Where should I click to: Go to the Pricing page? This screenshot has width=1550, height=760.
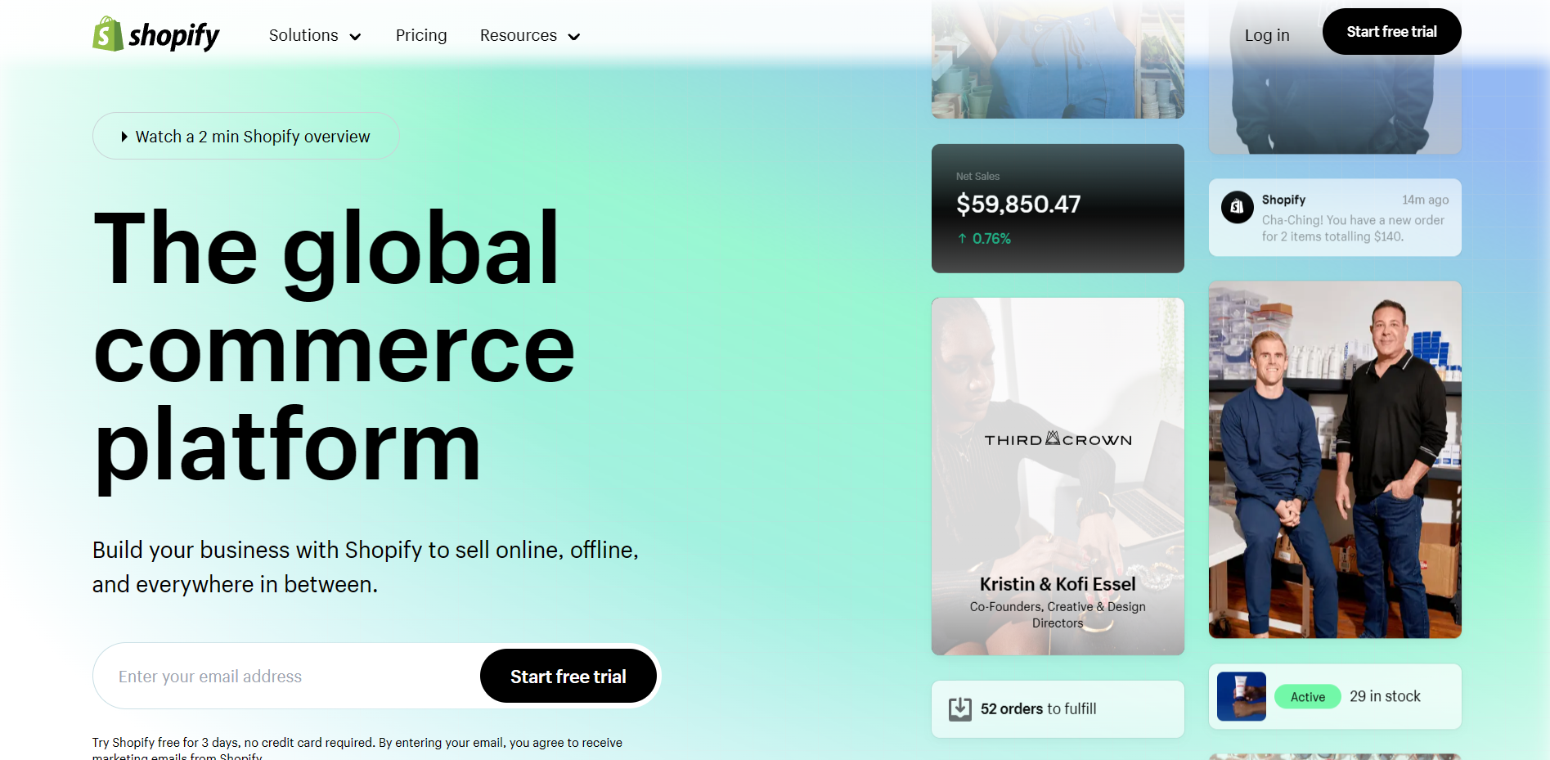coord(421,35)
